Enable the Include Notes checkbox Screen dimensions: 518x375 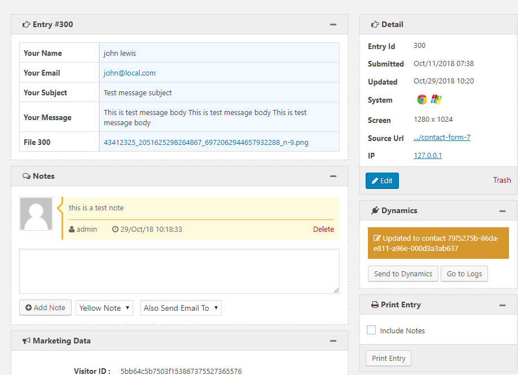coord(371,330)
